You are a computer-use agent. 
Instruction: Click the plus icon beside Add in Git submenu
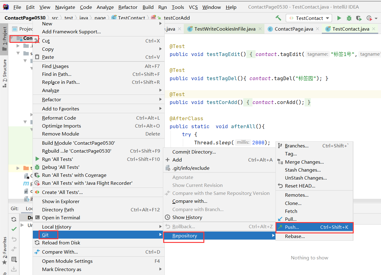[x=167, y=160]
